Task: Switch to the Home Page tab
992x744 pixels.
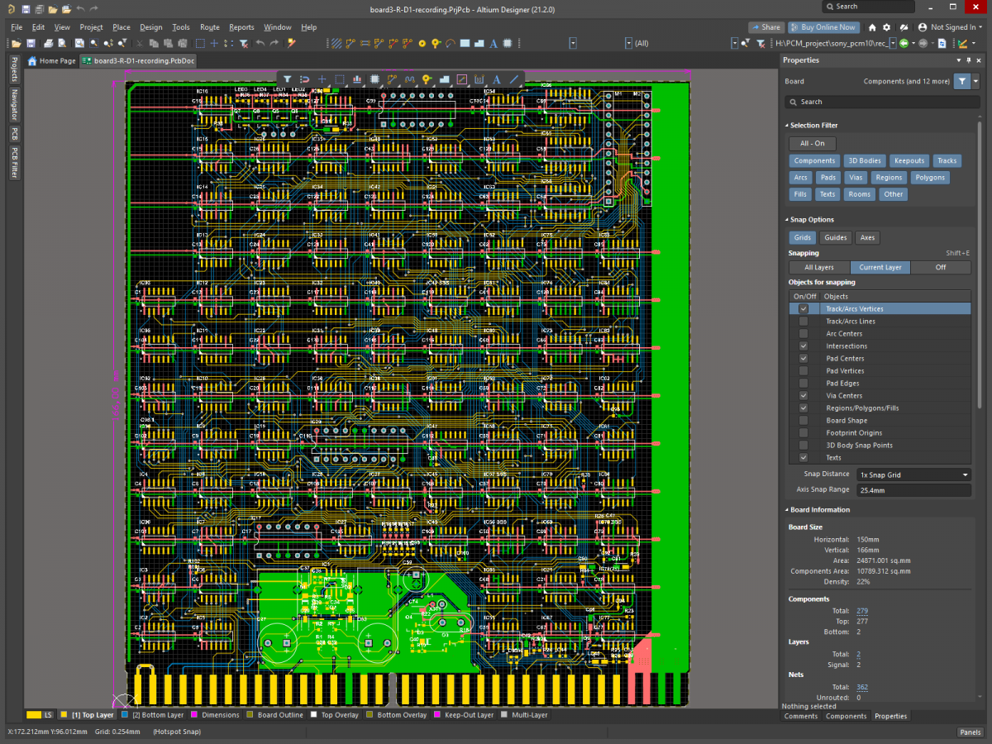Action: (52, 61)
